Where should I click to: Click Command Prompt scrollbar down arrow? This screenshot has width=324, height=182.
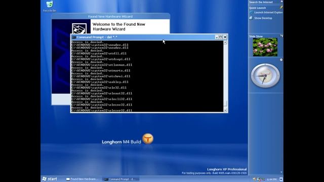[225, 110]
